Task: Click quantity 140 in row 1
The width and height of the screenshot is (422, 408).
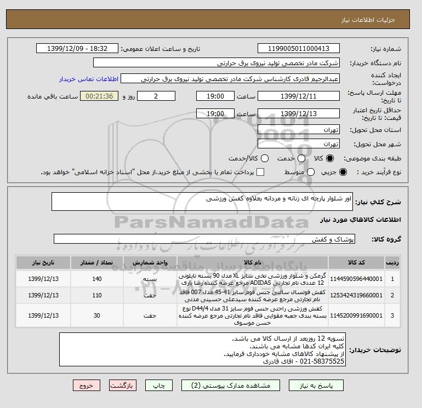Action: (97, 279)
